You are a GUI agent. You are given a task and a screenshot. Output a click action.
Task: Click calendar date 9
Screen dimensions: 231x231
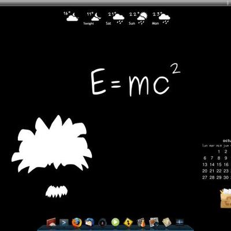pos(226,158)
